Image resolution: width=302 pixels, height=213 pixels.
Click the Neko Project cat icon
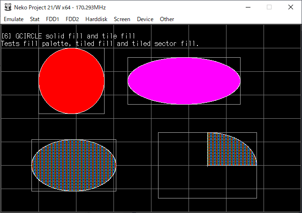(8, 8)
